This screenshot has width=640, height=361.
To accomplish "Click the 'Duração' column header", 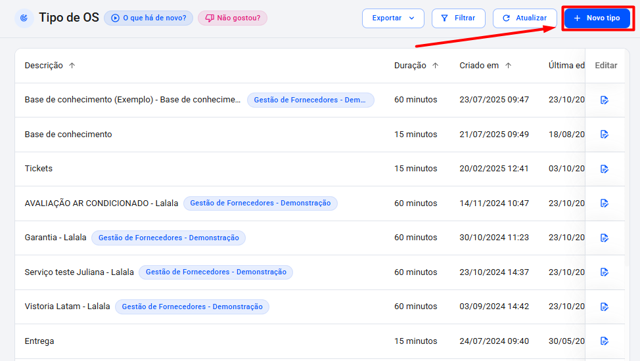I will (410, 65).
